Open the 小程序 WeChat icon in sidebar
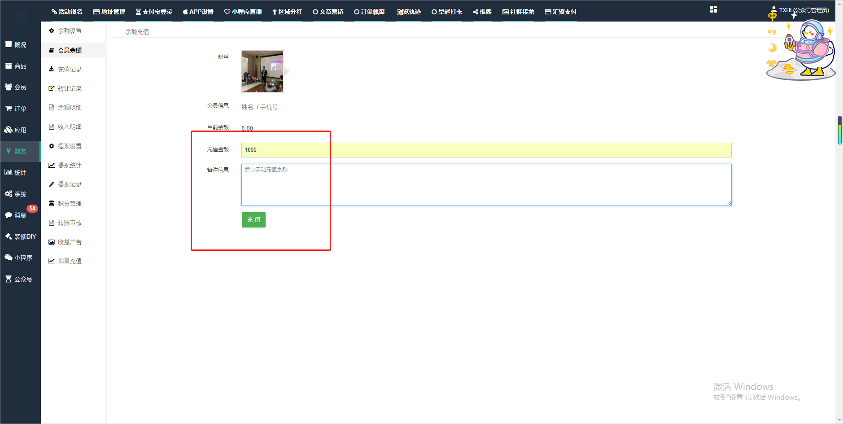Screen dimensions: 843x424 click(x=9, y=258)
